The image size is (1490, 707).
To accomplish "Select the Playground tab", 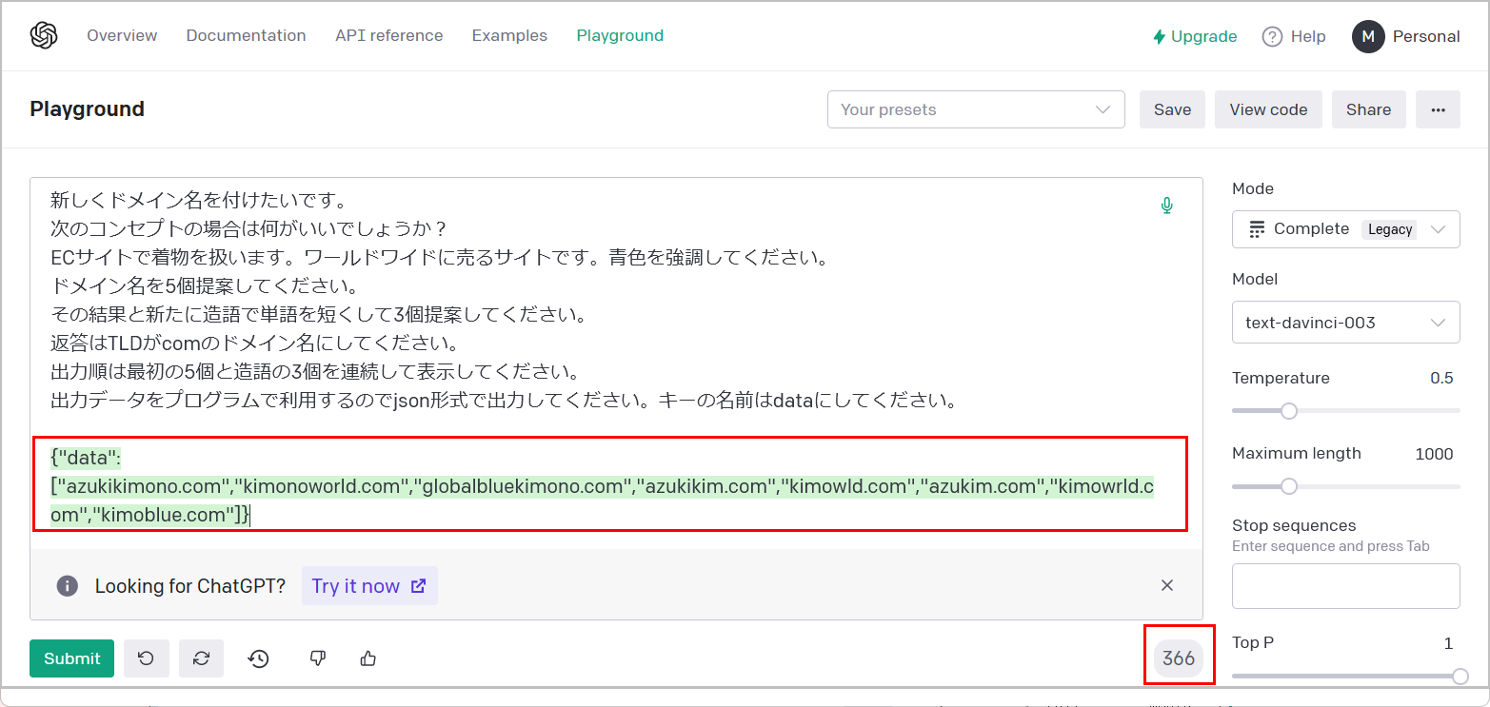I will point(620,35).
